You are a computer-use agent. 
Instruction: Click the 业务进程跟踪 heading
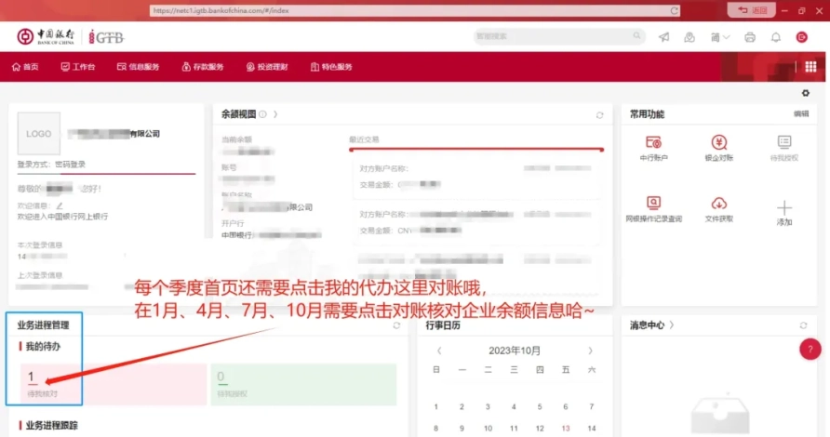tap(51, 425)
